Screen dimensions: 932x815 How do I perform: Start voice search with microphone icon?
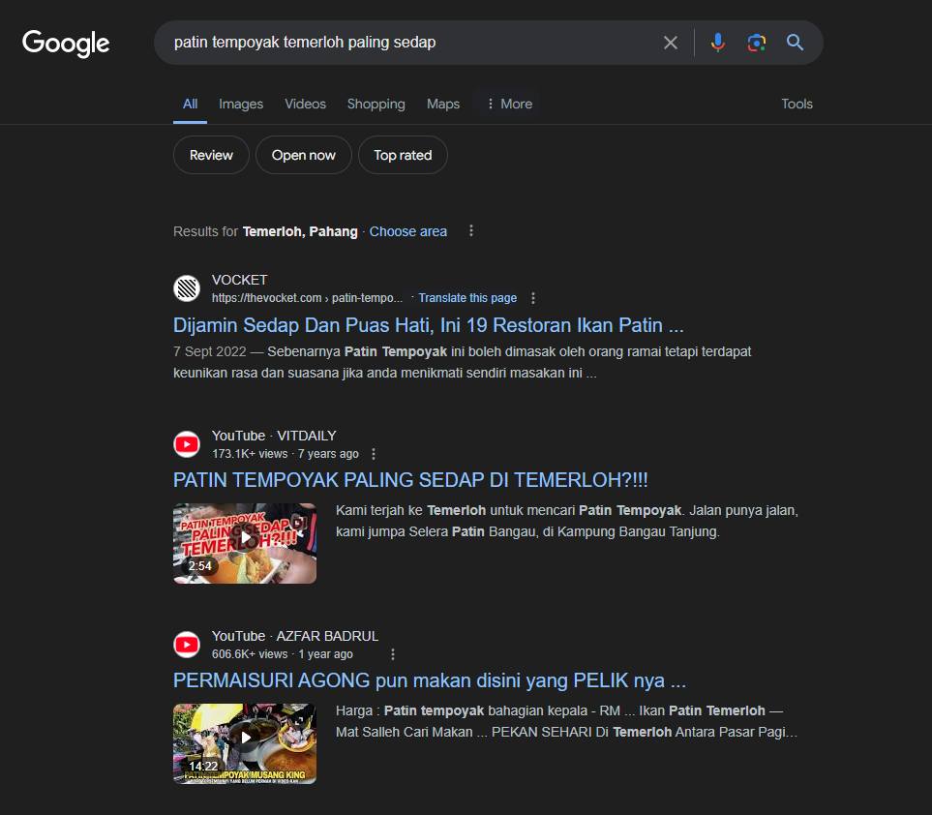pos(717,43)
